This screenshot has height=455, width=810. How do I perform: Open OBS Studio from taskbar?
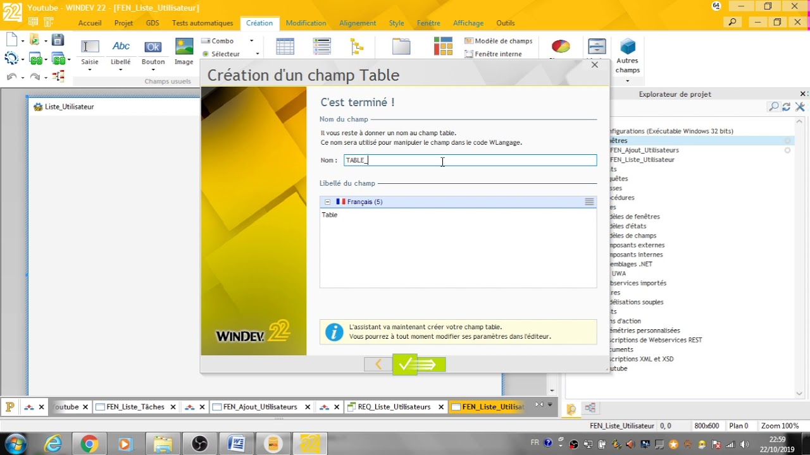(200, 444)
